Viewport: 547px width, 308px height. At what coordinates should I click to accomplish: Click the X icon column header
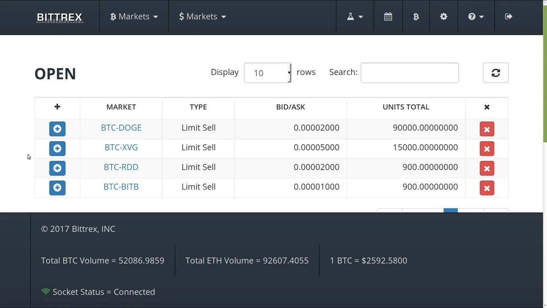click(x=487, y=107)
